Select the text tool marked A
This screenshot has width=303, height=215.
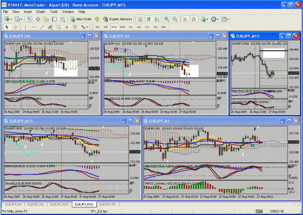pos(67,27)
